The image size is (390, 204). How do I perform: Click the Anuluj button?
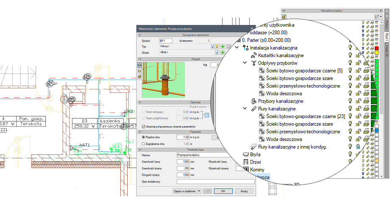(244, 191)
